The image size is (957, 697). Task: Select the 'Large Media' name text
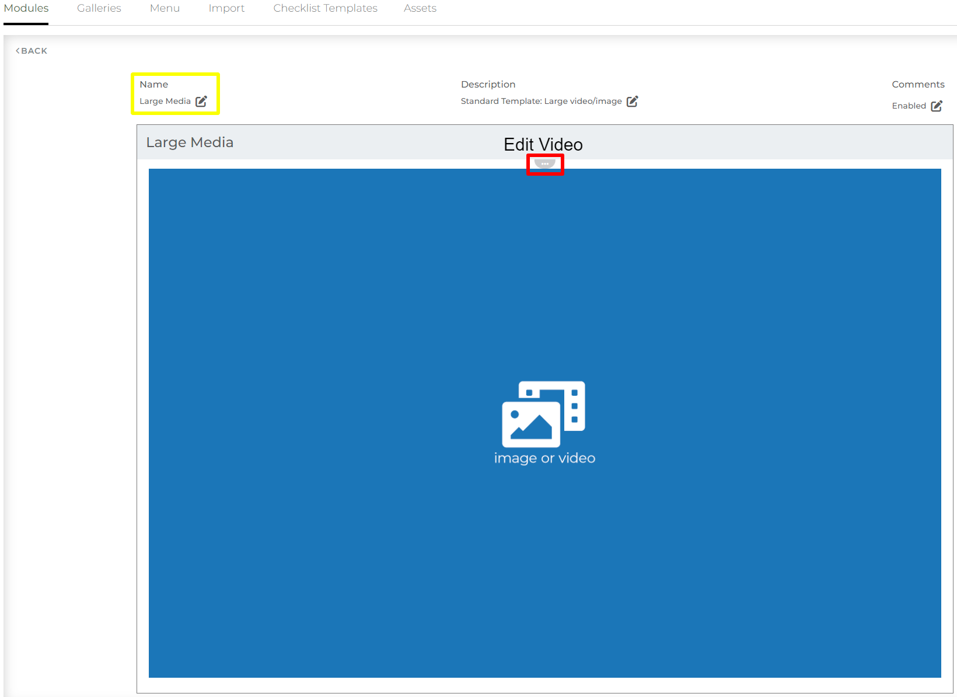point(165,101)
